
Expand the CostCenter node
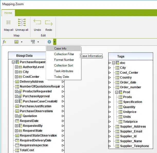(16, 77)
